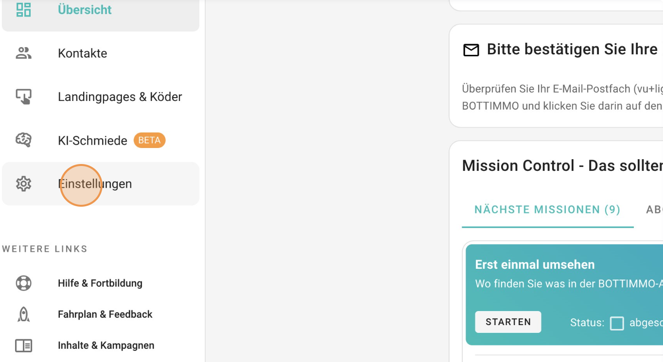663x362 pixels.
Task: Click the Landingpages & Köder screen icon
Action: pyautogui.click(x=23, y=97)
